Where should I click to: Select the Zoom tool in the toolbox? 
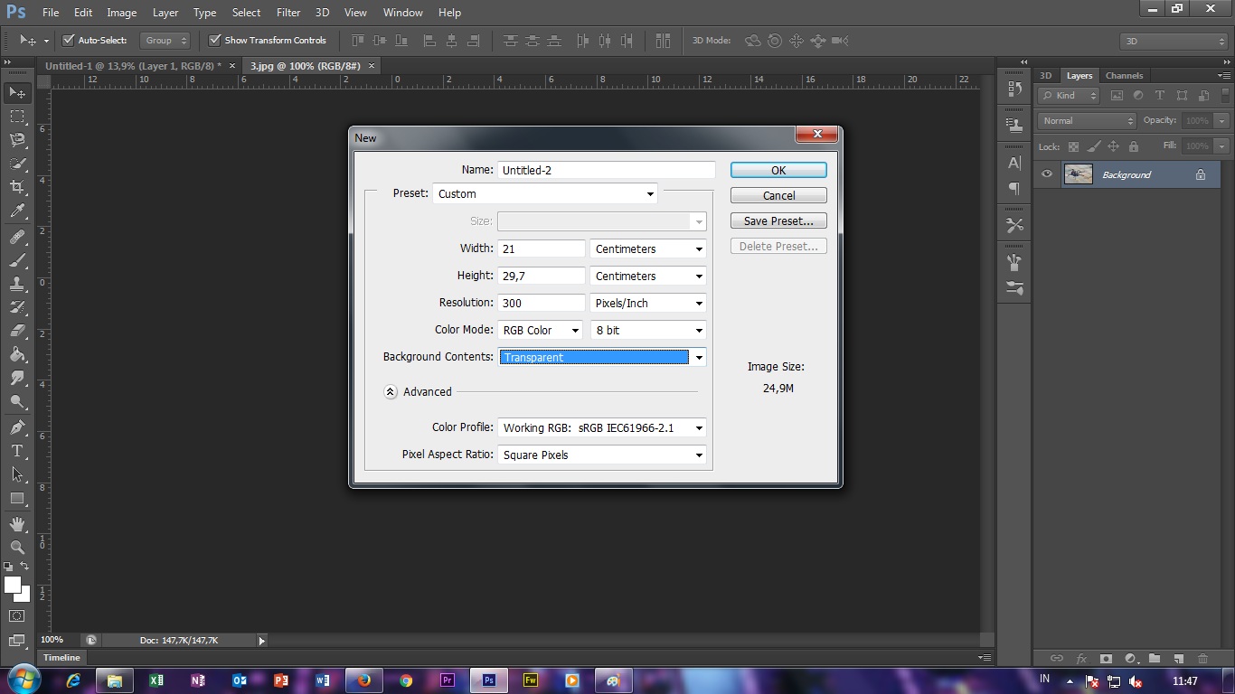pyautogui.click(x=17, y=548)
